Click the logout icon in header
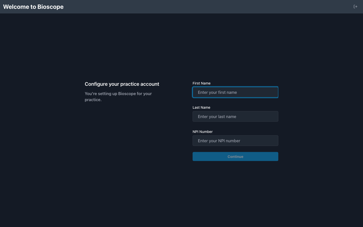Viewport: 363px width, 227px height. (x=355, y=7)
